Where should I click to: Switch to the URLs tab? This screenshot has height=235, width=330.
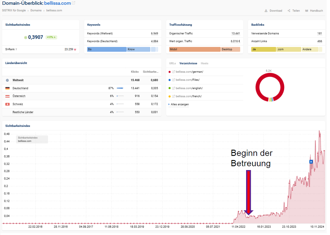pyautogui.click(x=173, y=63)
